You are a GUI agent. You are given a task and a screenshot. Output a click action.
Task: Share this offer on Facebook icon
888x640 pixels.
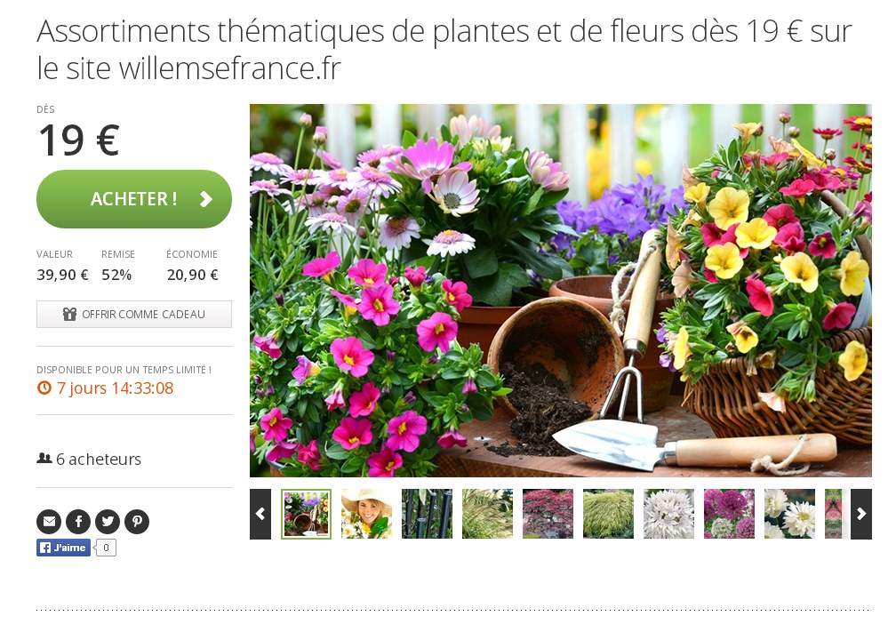79,522
